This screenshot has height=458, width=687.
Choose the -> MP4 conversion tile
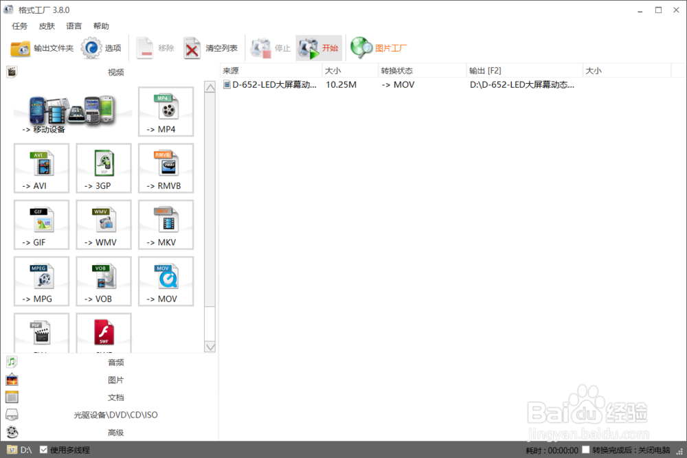[x=166, y=112]
